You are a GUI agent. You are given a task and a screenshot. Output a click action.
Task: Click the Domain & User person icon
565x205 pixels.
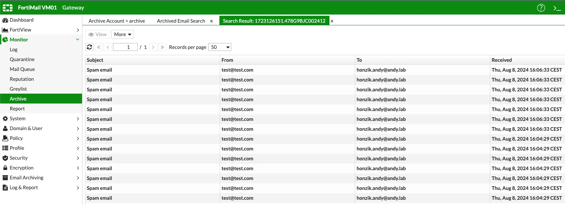pos(5,128)
